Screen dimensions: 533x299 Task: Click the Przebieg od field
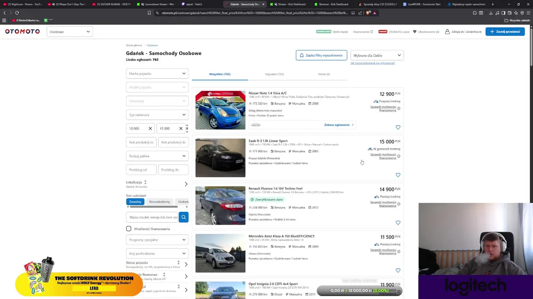coord(141,169)
